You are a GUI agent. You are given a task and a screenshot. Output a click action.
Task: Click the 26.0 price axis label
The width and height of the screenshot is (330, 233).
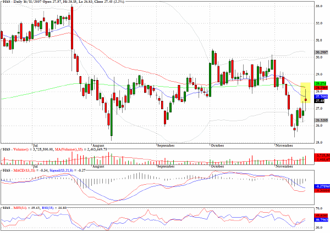tap(319, 126)
